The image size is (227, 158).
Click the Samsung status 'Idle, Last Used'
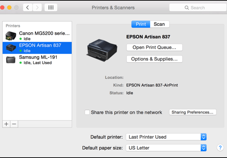point(37,63)
